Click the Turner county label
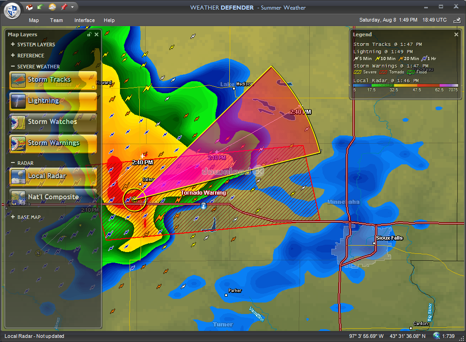The height and width of the screenshot is (342, 466). tap(222, 325)
